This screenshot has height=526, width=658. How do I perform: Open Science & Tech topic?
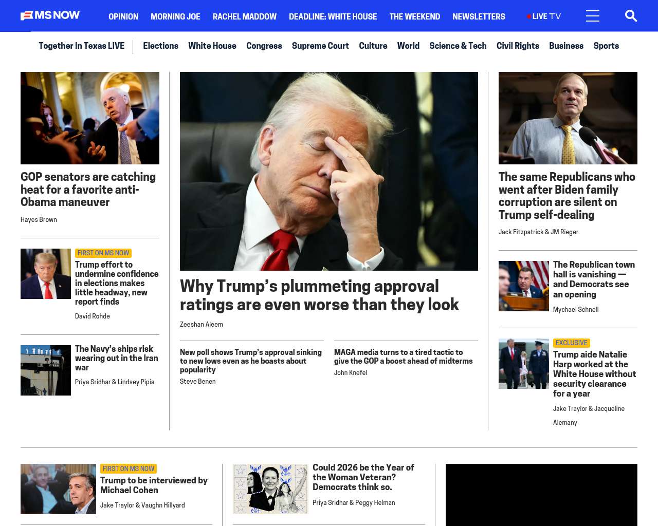coord(458,46)
